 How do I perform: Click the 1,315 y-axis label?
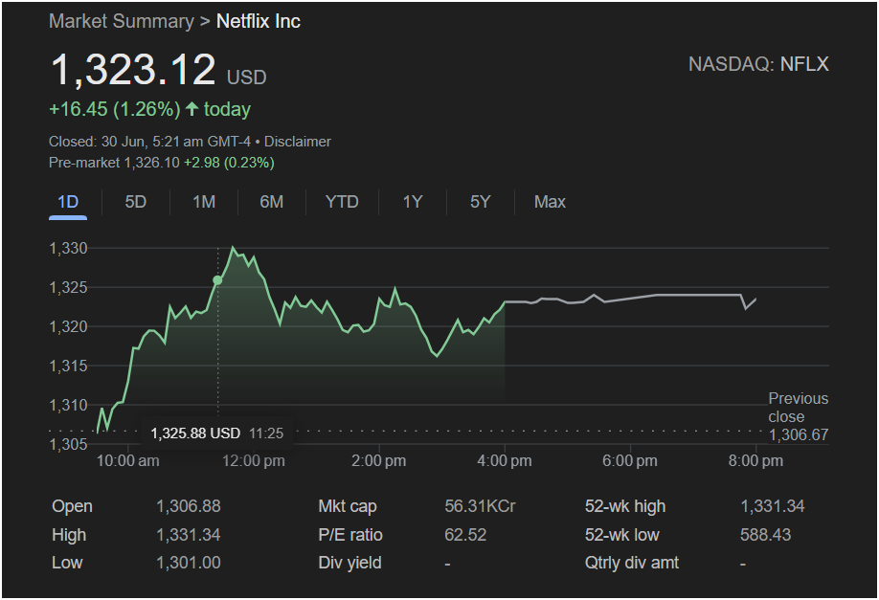[x=68, y=366]
